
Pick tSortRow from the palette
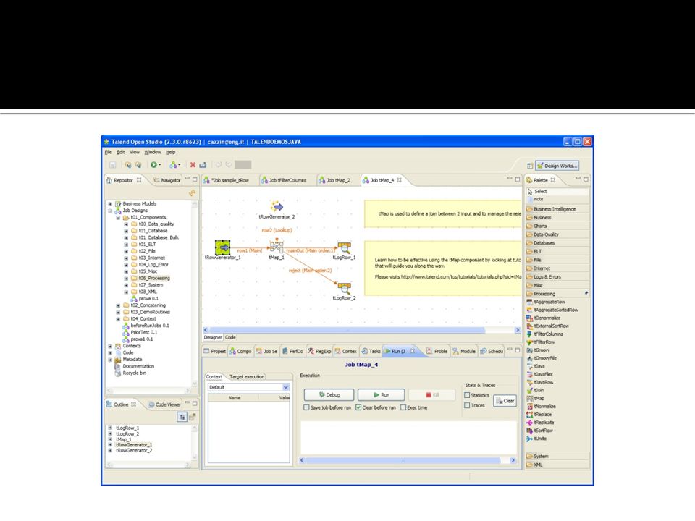point(540,430)
